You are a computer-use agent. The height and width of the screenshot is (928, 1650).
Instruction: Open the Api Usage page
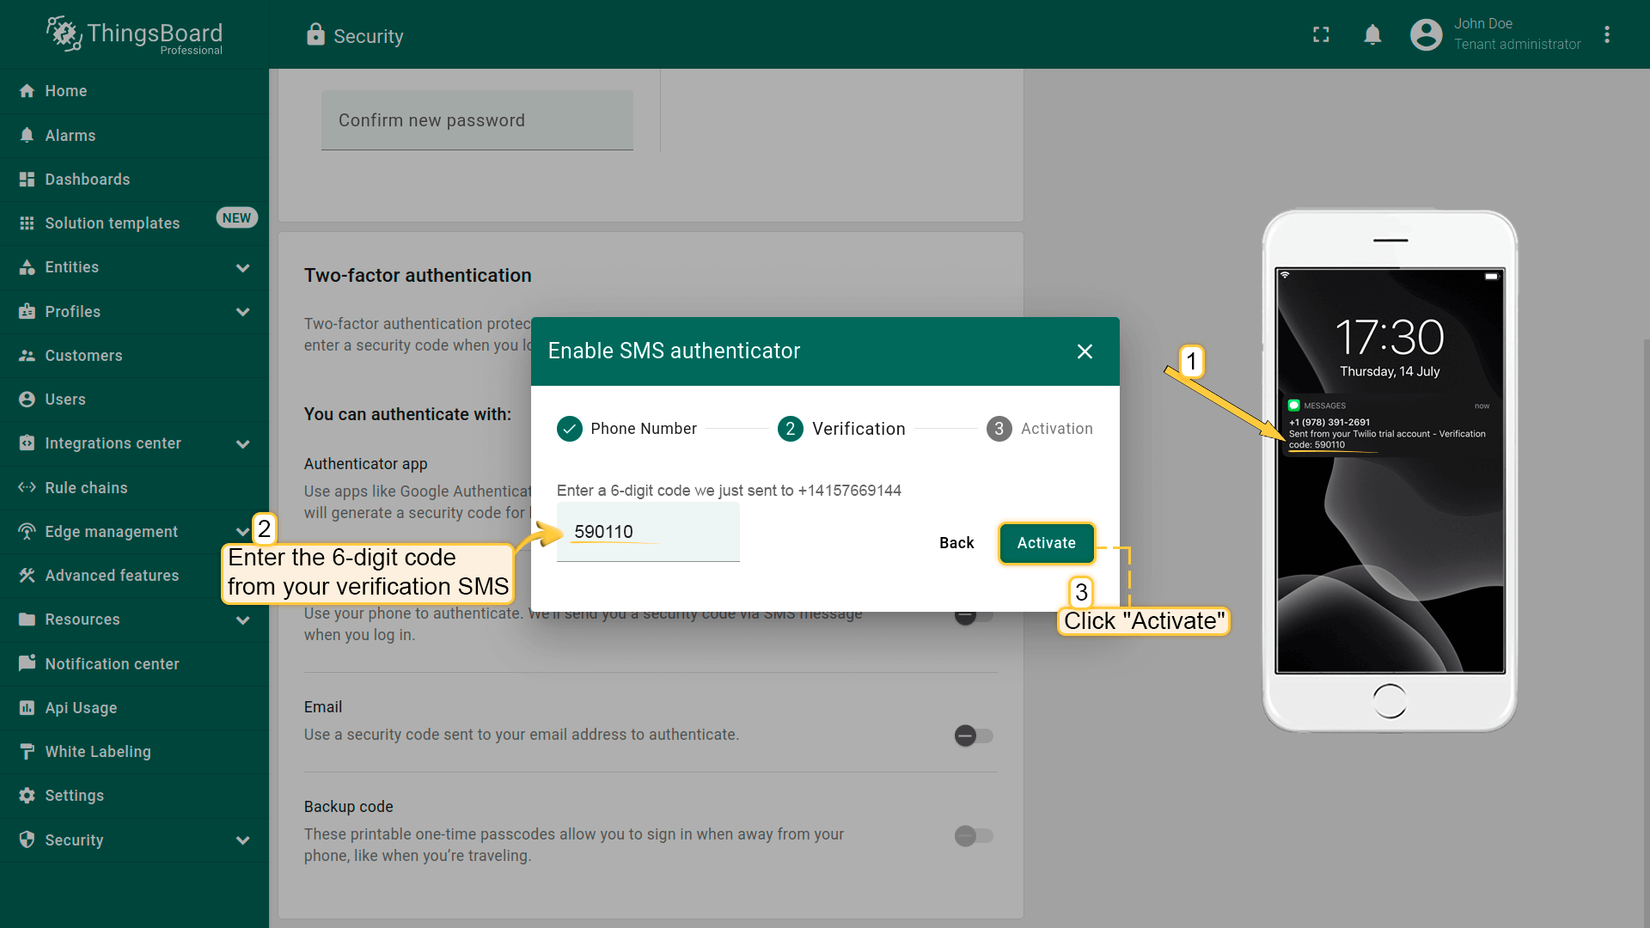(81, 707)
